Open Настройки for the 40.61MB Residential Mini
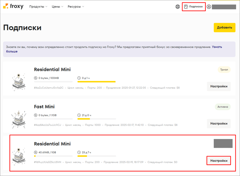 (219, 161)
